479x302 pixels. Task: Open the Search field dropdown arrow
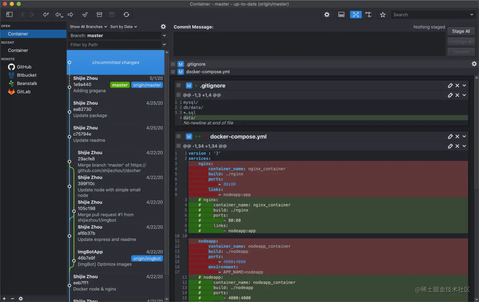[472, 15]
